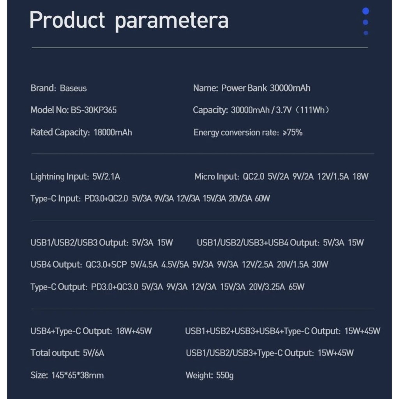Viewport: 399px width, 399px height.
Task: Select the Energy conversion rate text
Action: pos(248,132)
